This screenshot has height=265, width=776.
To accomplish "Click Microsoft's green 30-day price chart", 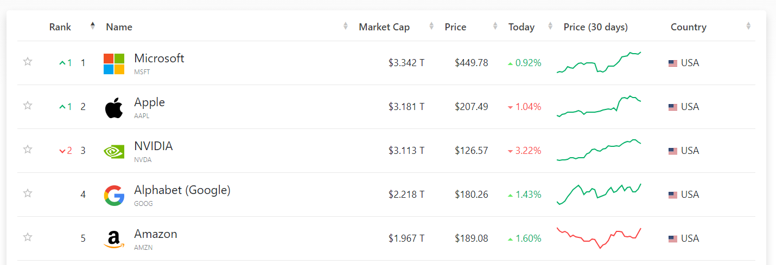I will point(599,62).
